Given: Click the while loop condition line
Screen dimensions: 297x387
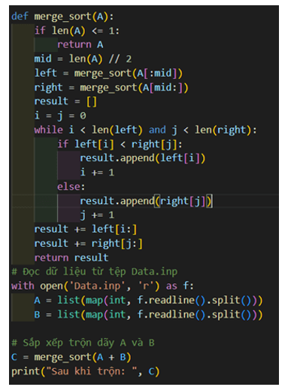Looking at the screenshot, I should 146,130.
